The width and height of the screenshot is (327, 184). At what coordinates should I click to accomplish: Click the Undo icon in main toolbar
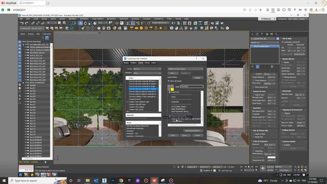22,23
